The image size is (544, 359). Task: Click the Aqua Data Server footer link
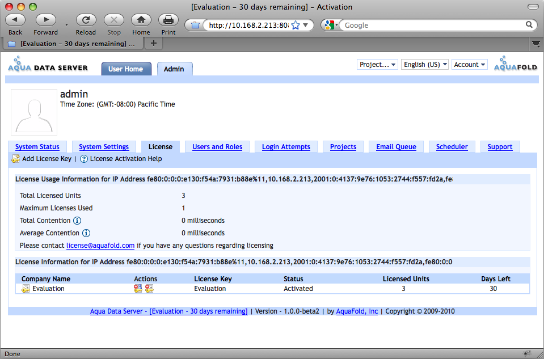pos(169,311)
